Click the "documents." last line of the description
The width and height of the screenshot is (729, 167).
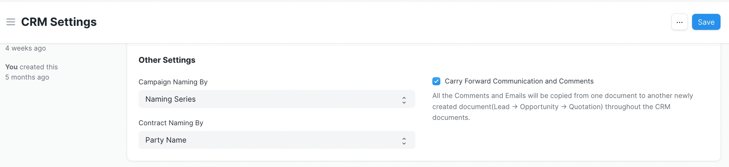451,118
